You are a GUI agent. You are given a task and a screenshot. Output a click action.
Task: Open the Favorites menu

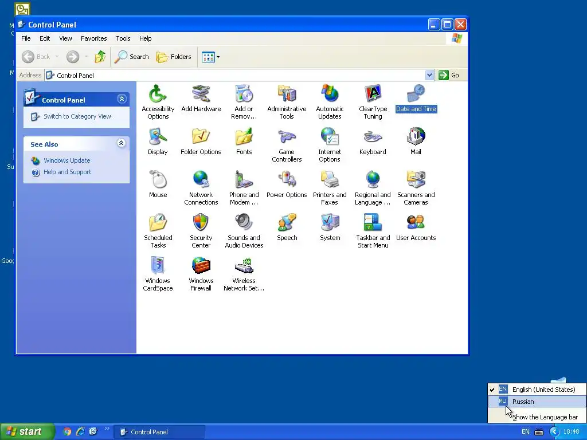pyautogui.click(x=93, y=38)
